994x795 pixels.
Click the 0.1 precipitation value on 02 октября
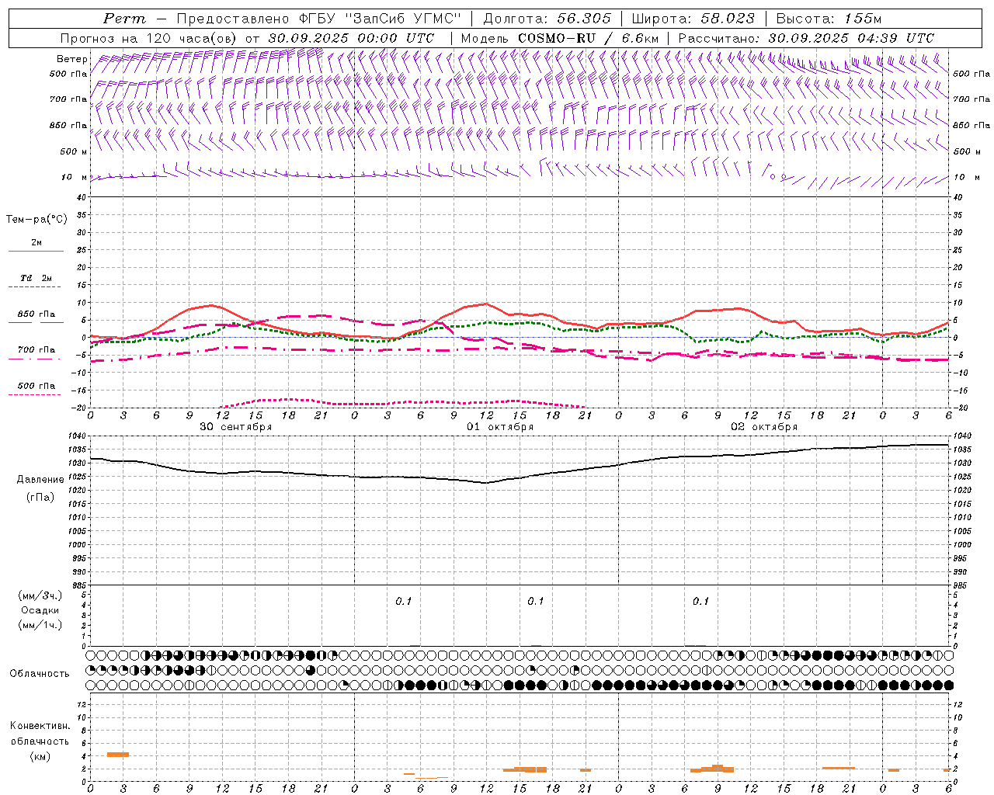700,601
